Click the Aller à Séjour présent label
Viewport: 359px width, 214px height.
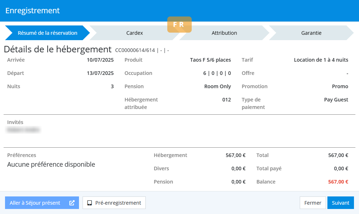point(35,203)
